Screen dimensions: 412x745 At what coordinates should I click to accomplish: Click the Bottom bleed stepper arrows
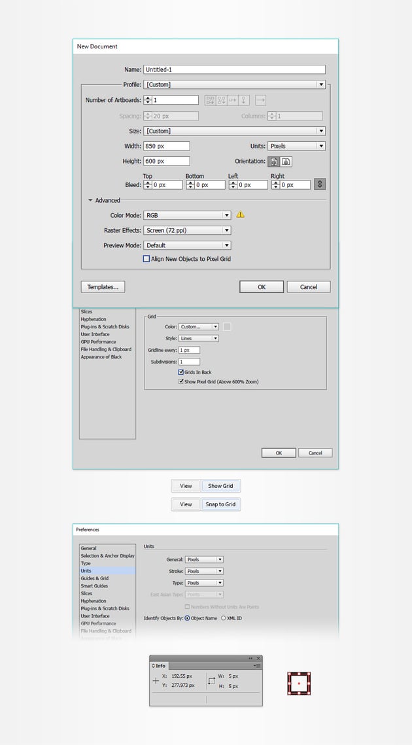(x=190, y=185)
